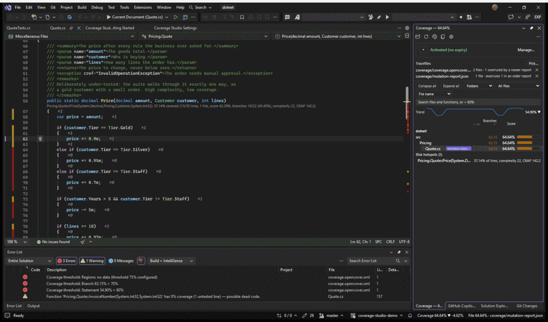The height and width of the screenshot is (322, 548).
Task: Expand the 54.90% trend metric arrow
Action: [x=539, y=112]
